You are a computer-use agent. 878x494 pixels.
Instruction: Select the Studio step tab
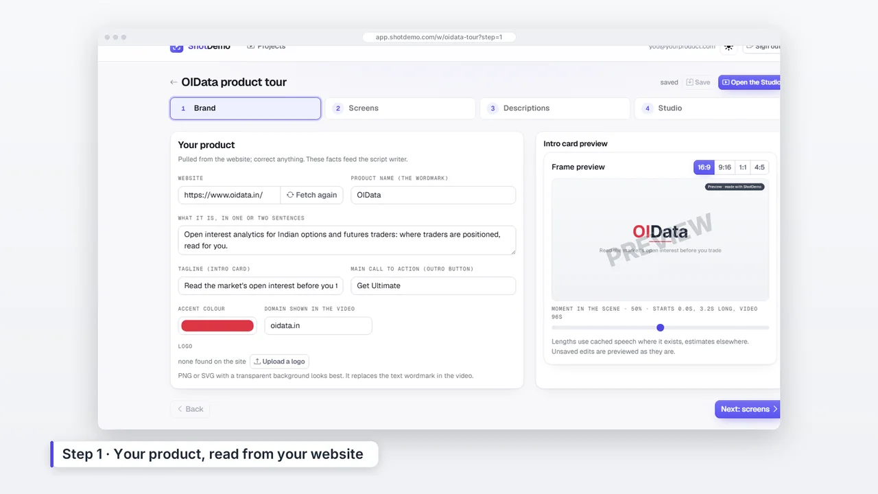[707, 108]
